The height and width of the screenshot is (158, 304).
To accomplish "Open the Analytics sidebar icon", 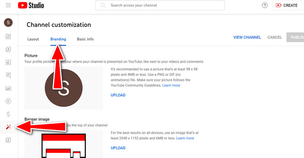I will tap(8, 62).
